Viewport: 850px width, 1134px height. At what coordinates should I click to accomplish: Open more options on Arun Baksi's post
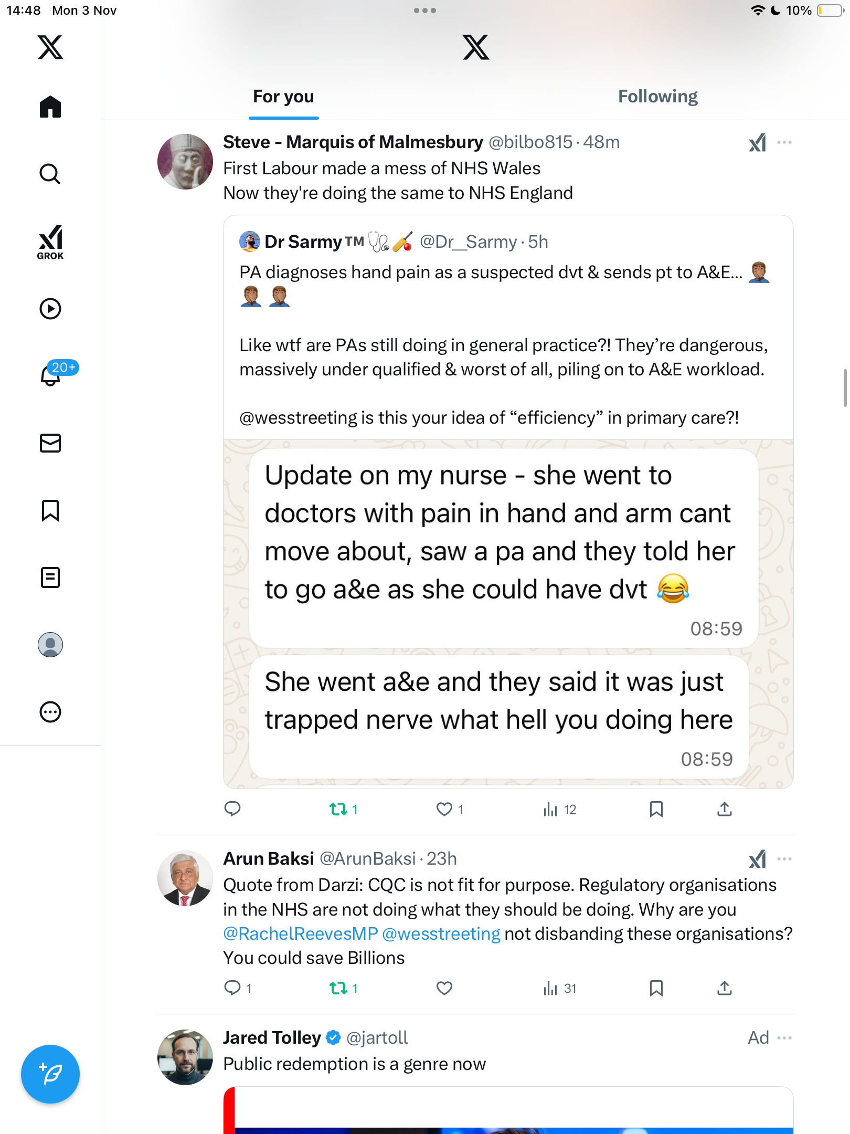tap(784, 859)
